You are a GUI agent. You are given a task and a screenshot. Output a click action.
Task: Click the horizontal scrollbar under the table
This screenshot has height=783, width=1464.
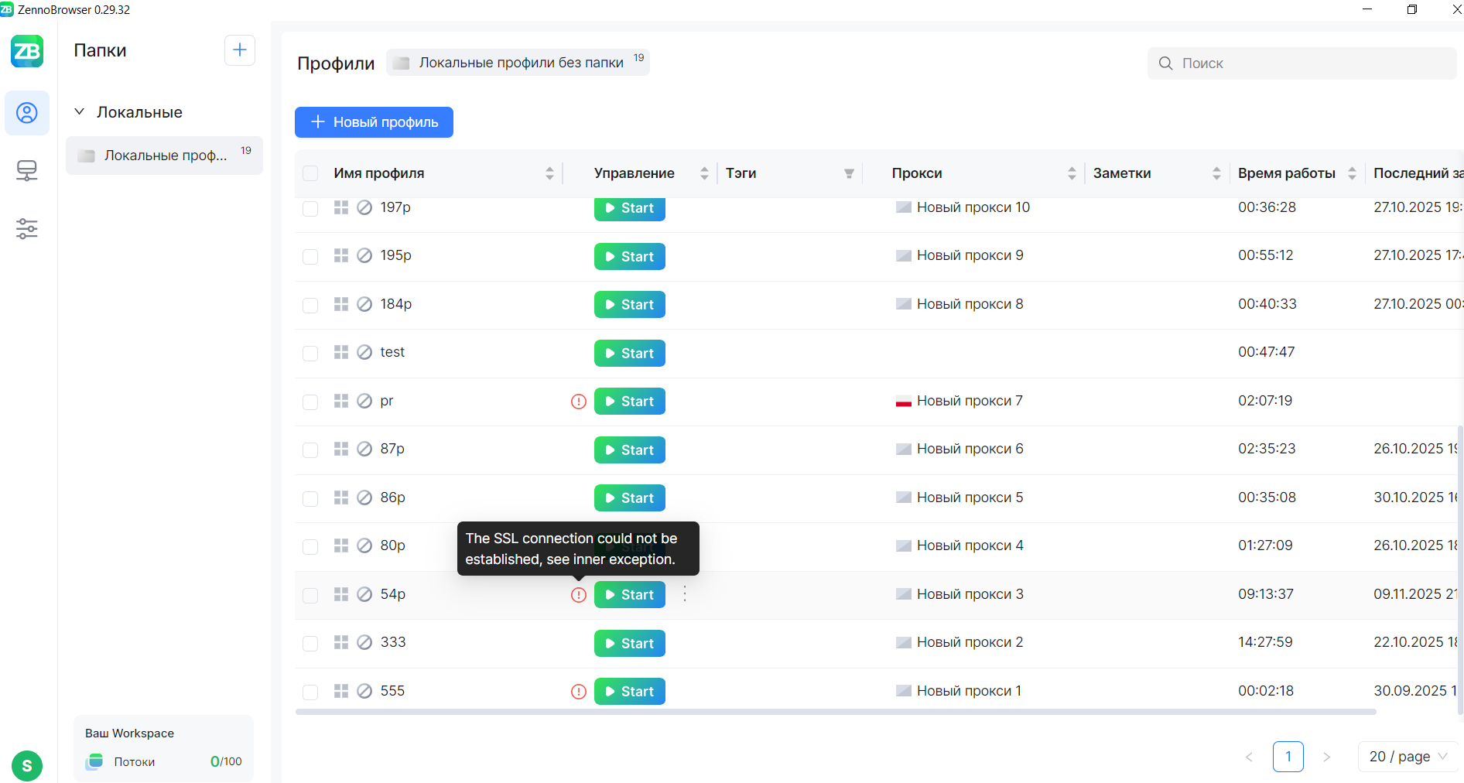tap(836, 712)
